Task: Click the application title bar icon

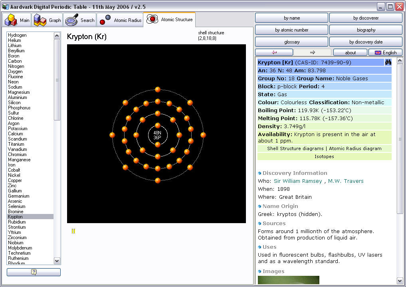Action: 5,6
